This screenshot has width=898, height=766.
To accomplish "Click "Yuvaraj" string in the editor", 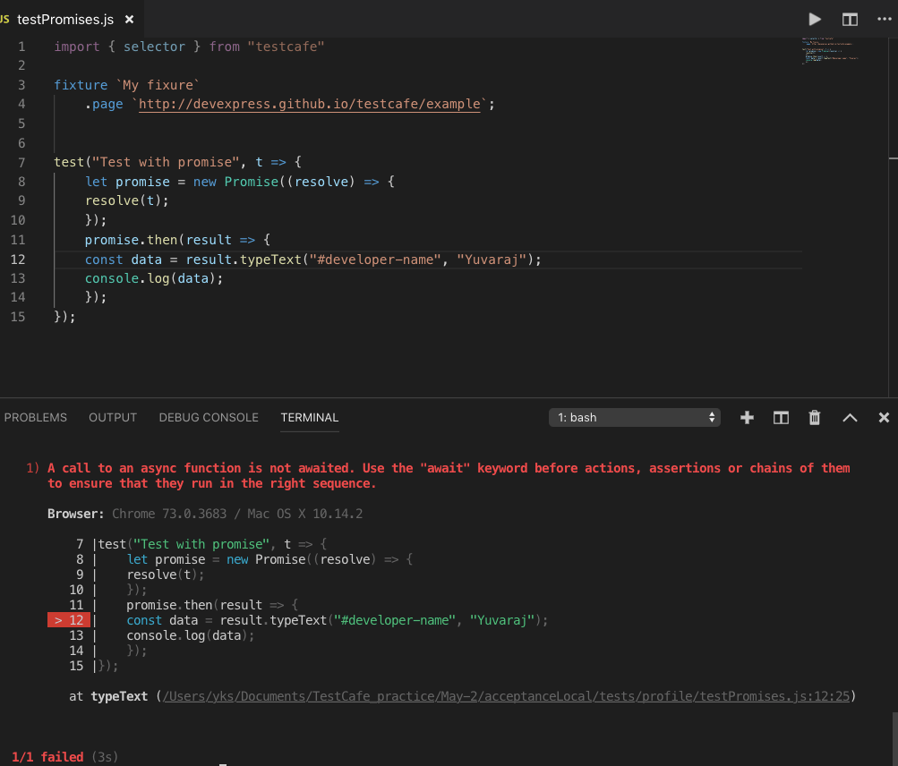I will [x=492, y=260].
